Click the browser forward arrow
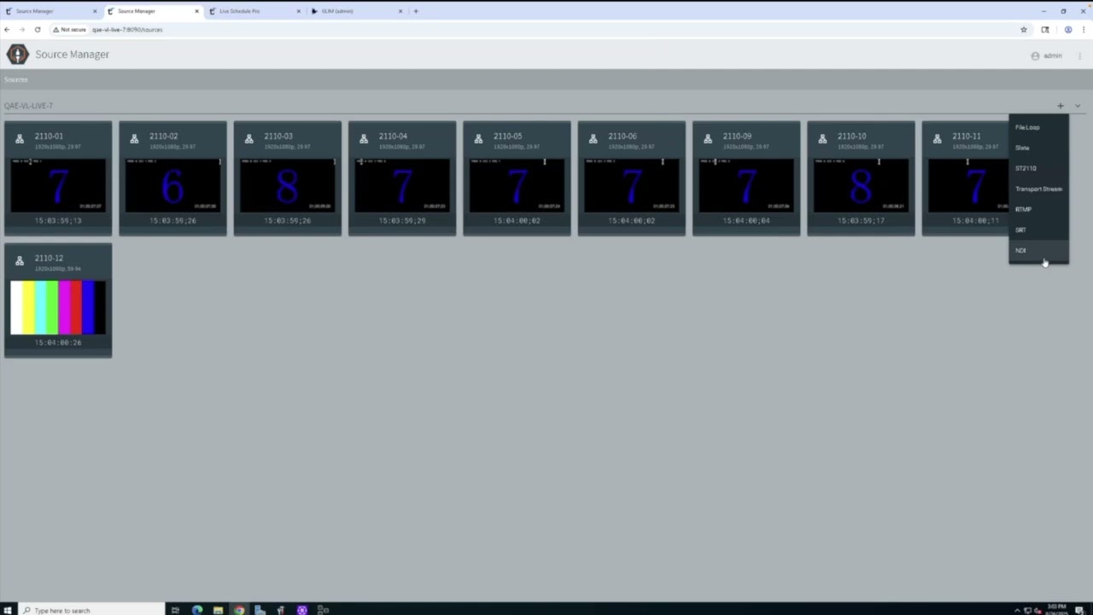Image resolution: width=1093 pixels, height=615 pixels. [22, 29]
